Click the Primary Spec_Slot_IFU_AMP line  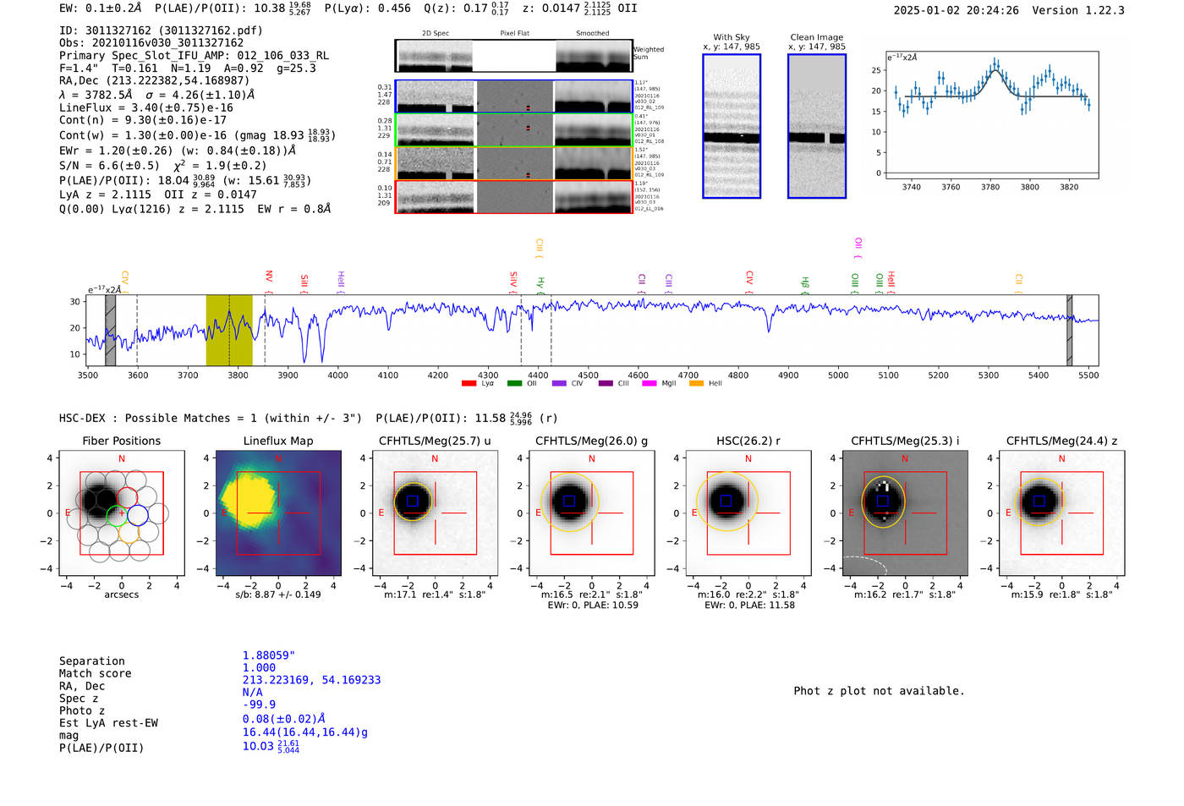click(x=194, y=56)
